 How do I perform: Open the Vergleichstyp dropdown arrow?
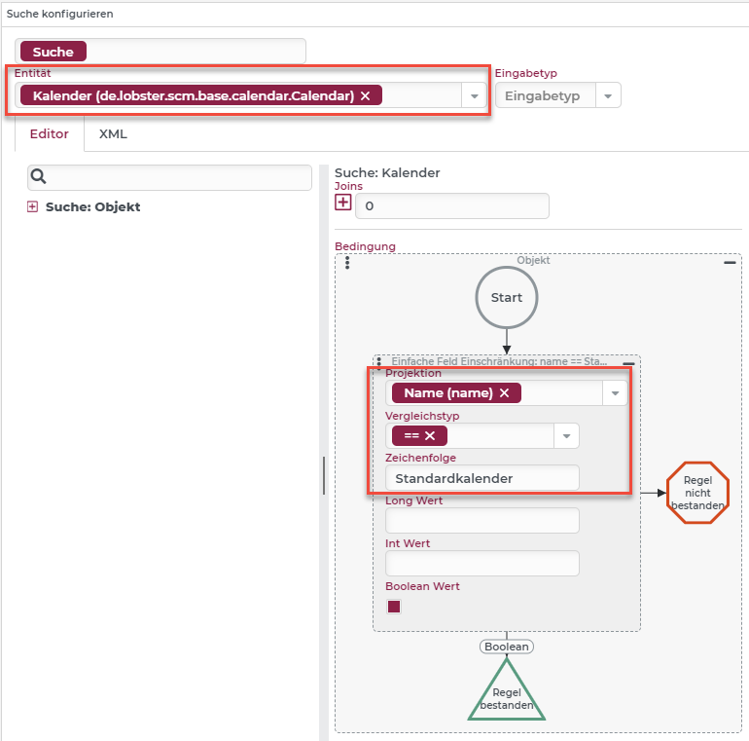coord(566,435)
